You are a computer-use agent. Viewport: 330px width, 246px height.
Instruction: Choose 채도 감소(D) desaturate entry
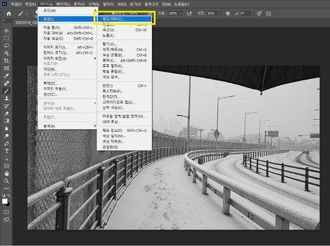pyautogui.click(x=124, y=131)
